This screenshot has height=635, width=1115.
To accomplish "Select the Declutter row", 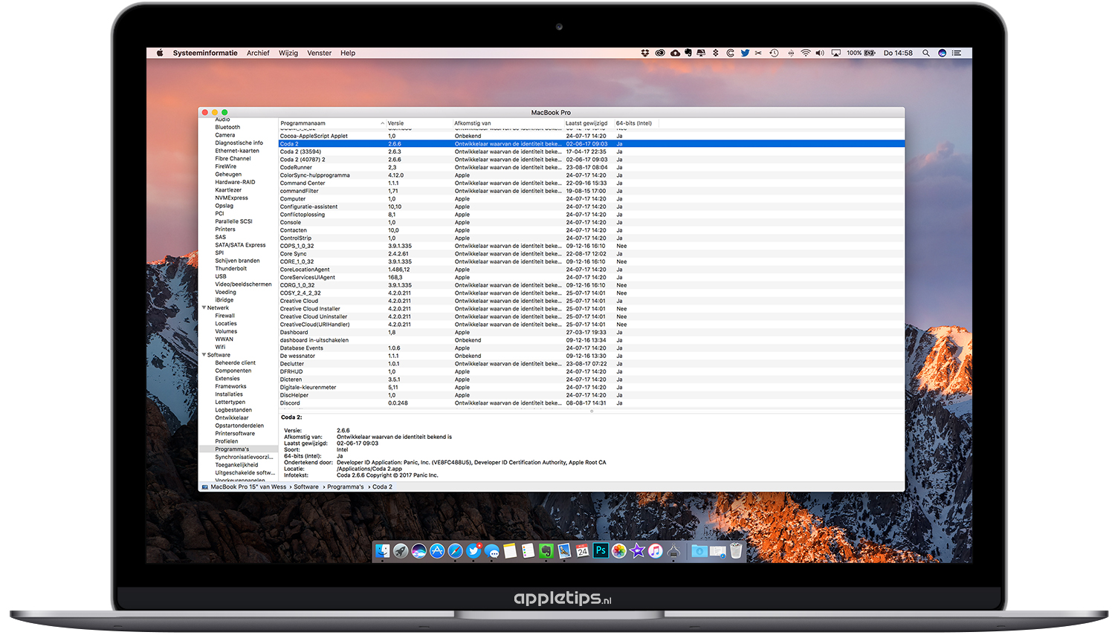I will (592, 364).
